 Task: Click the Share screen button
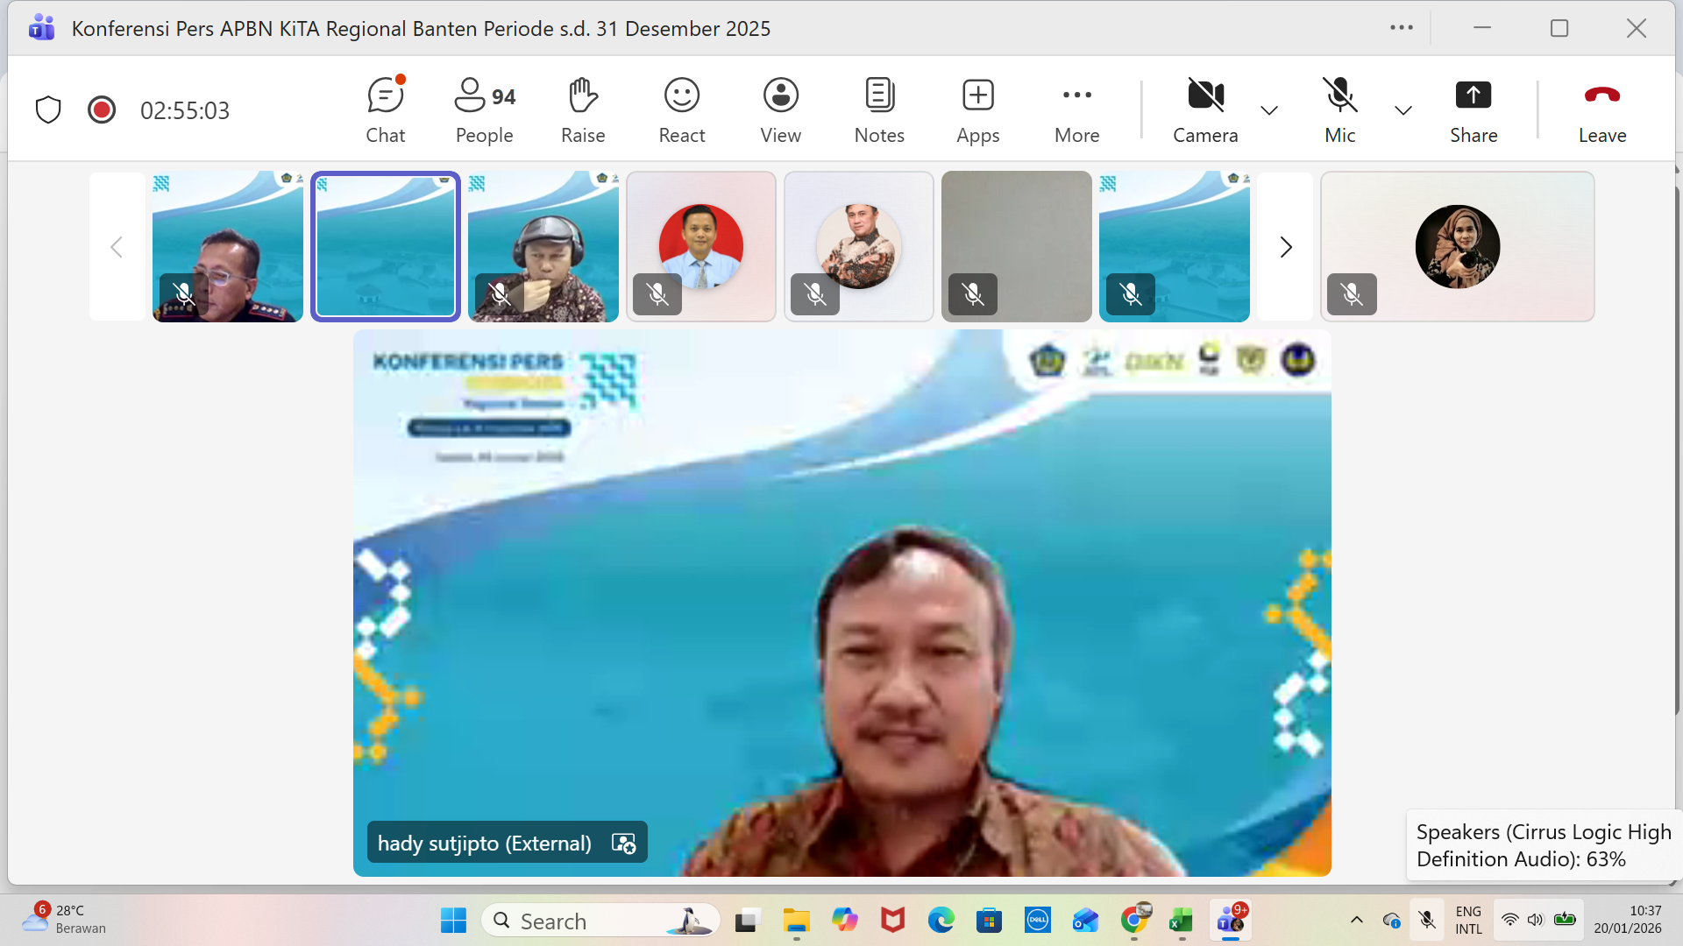tap(1474, 110)
